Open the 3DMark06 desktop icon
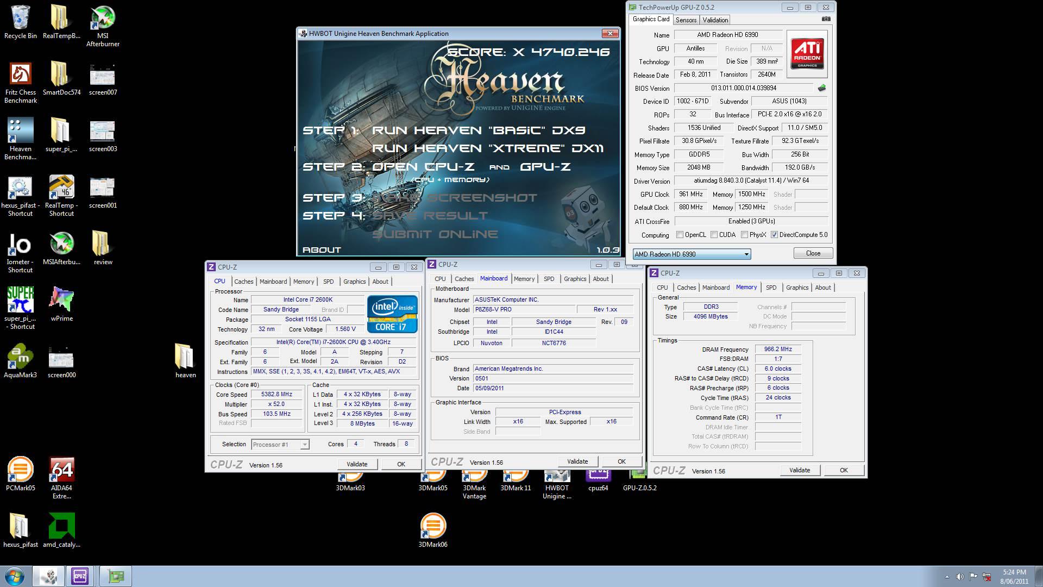The height and width of the screenshot is (587, 1043). (433, 530)
